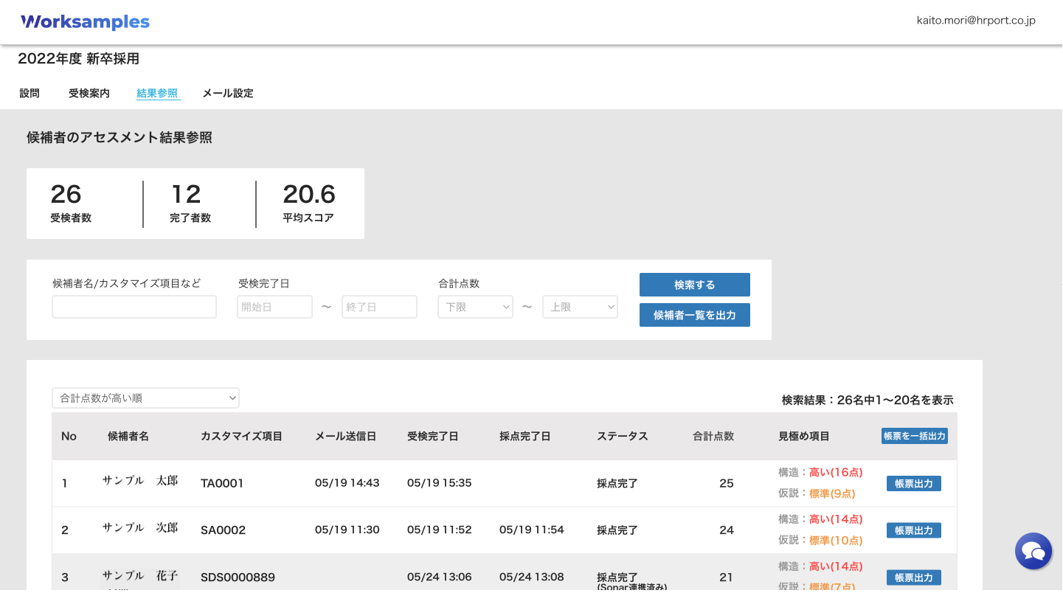Click the 採点完了日 column header
Image resolution: width=1063 pixels, height=593 pixels.
coord(524,437)
